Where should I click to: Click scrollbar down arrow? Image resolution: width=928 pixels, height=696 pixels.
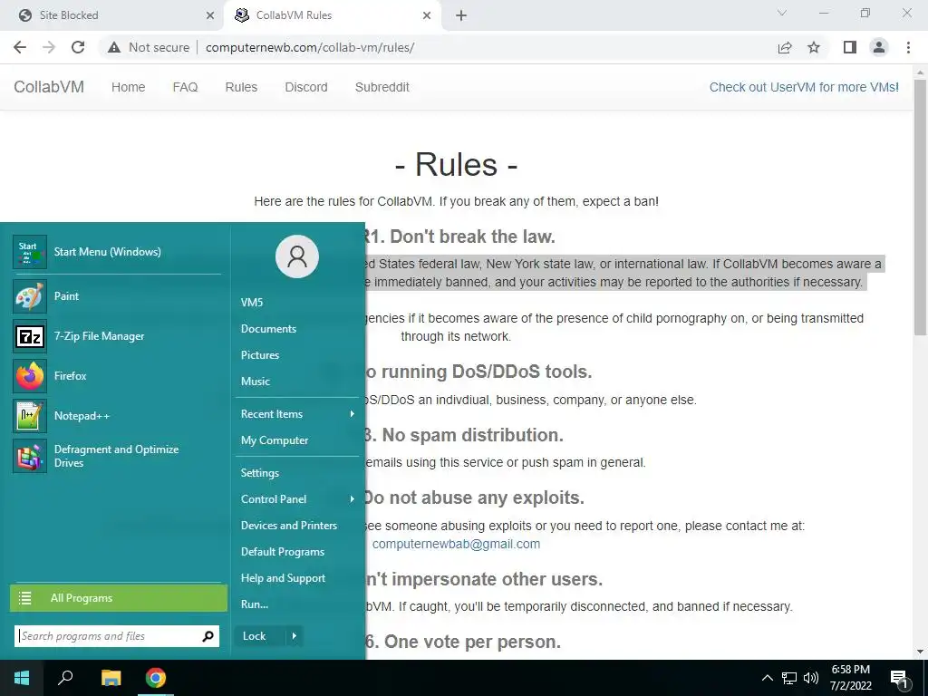920,652
